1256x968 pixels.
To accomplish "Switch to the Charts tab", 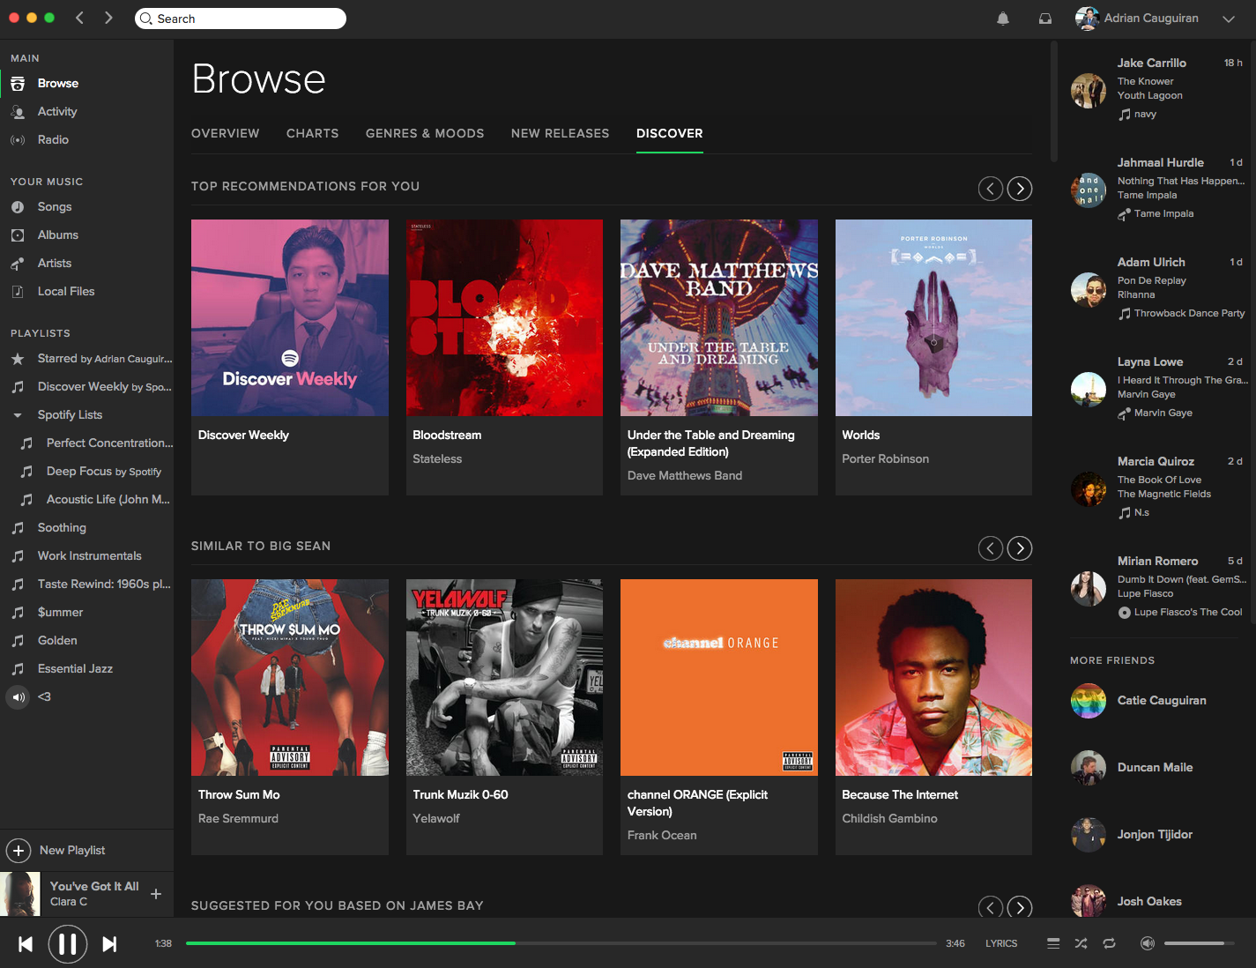I will point(312,133).
